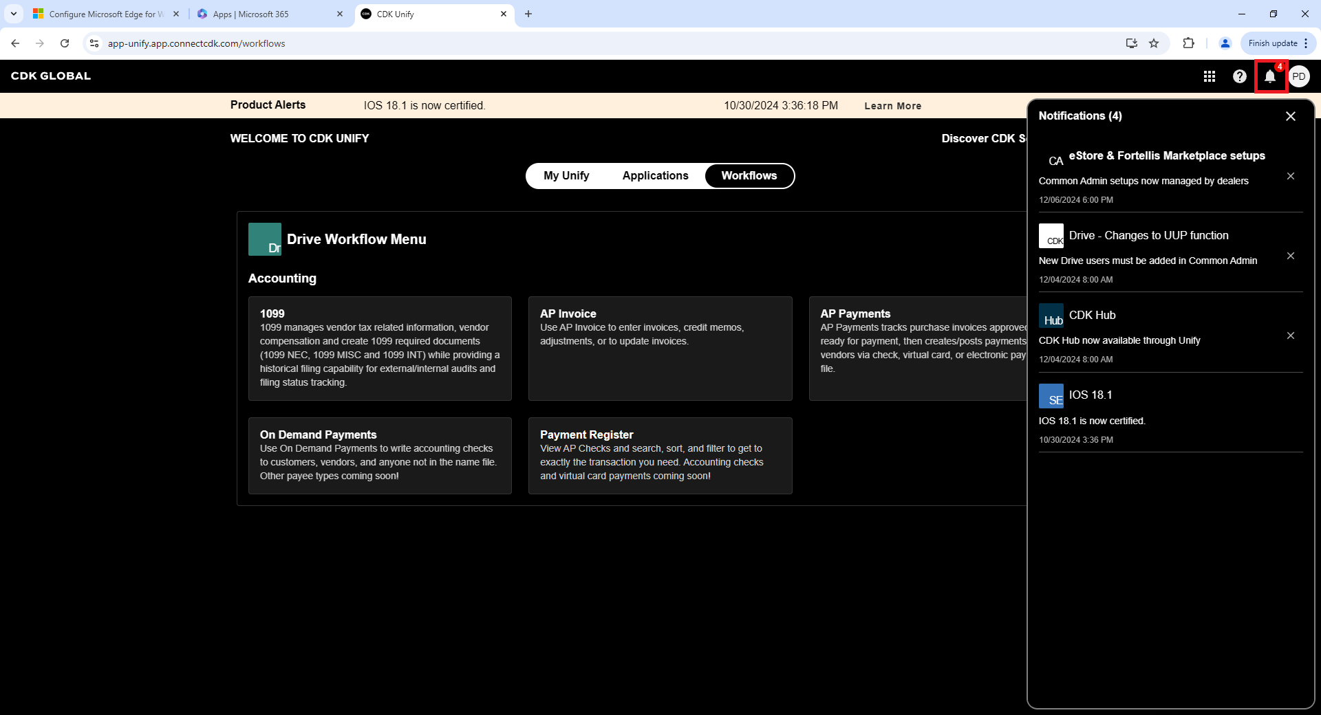Dismiss the CDK Hub notification
The width and height of the screenshot is (1321, 715).
pos(1291,335)
